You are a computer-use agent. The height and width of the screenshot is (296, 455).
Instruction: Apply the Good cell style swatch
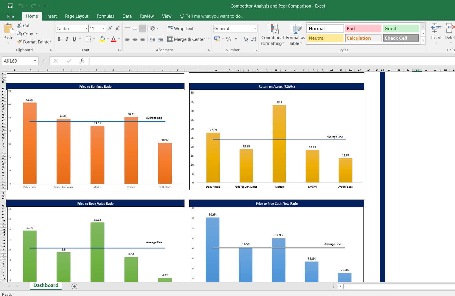[401, 28]
